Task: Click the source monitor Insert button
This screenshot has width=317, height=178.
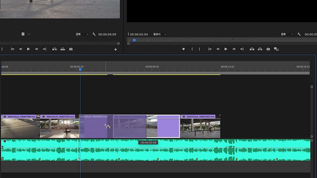Action: pyautogui.click(x=55, y=49)
